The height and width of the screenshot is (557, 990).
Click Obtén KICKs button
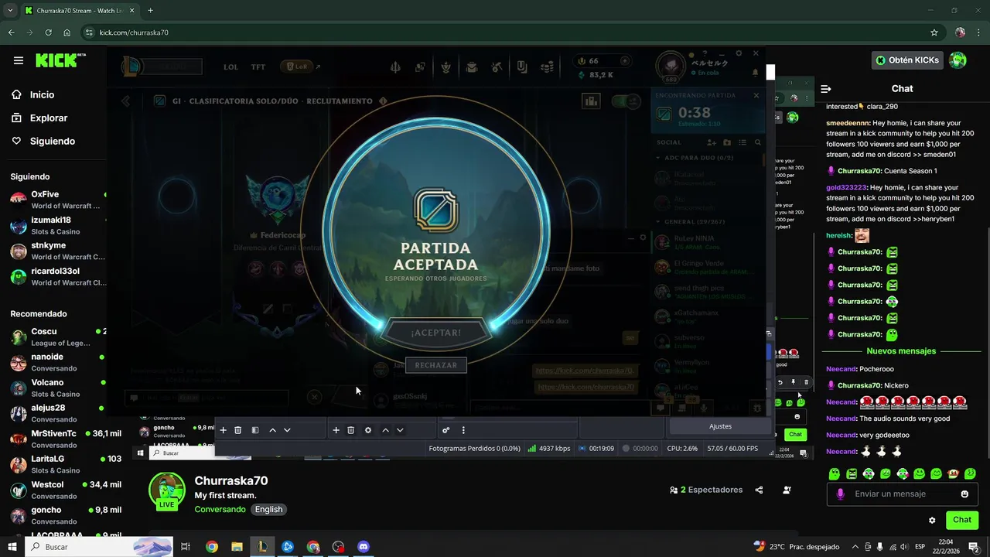point(907,60)
